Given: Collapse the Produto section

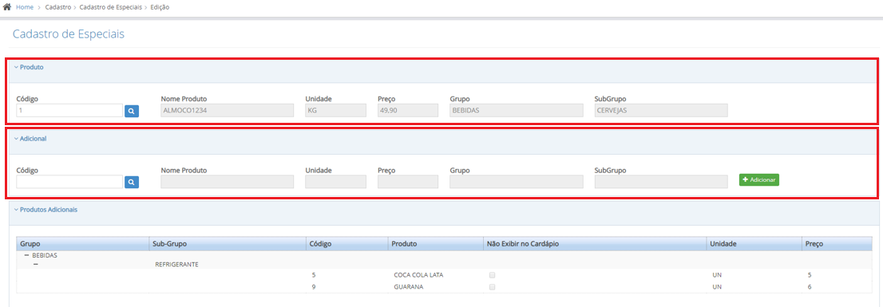Looking at the screenshot, I should pyautogui.click(x=29, y=67).
